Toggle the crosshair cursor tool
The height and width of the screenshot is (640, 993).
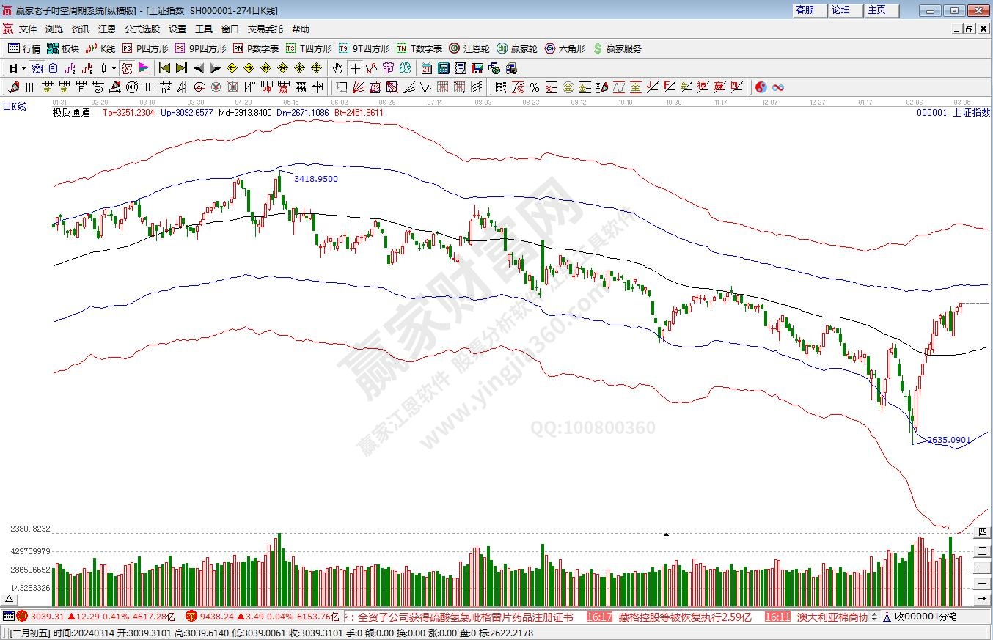pos(355,68)
